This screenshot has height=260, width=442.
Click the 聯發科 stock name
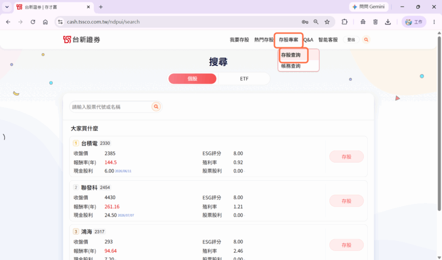[89, 187]
